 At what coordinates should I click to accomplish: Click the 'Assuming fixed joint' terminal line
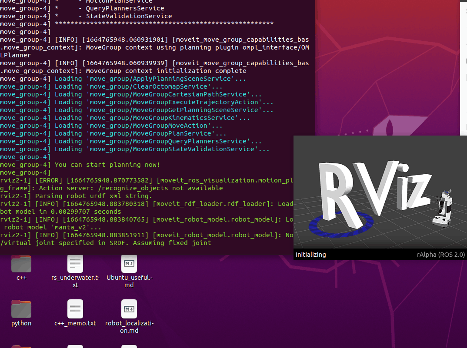pos(105,243)
